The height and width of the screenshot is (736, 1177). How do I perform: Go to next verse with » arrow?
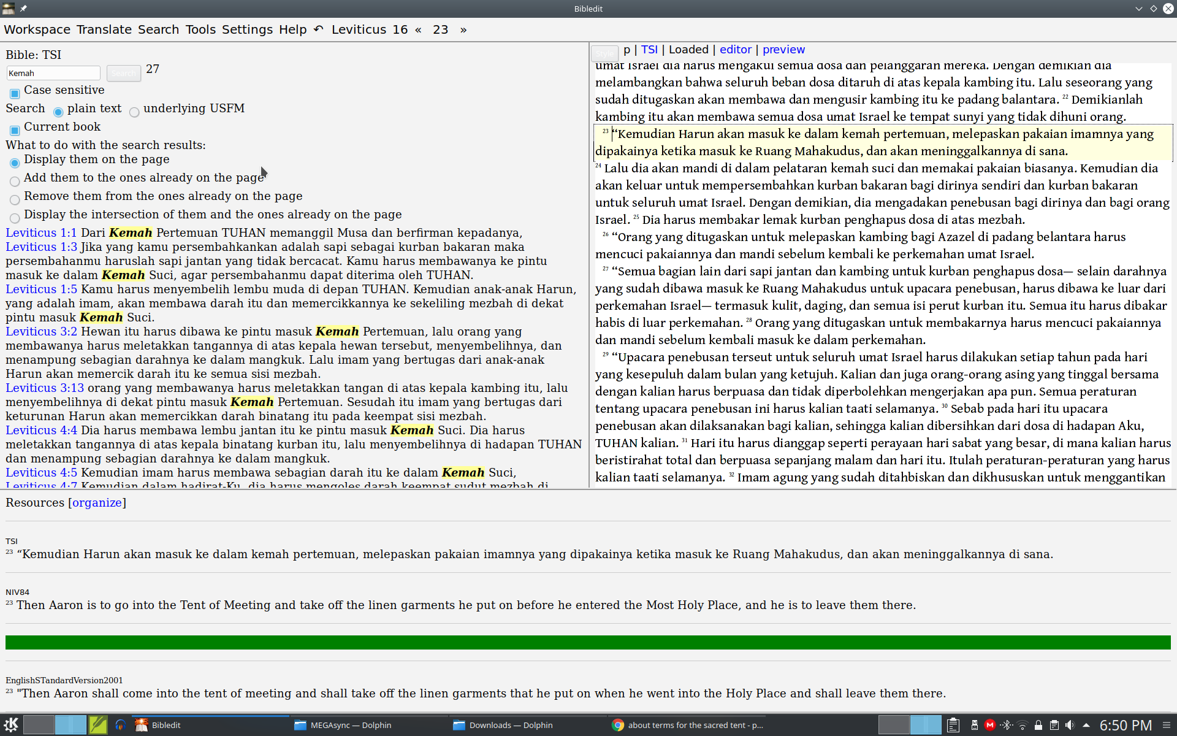[463, 29]
